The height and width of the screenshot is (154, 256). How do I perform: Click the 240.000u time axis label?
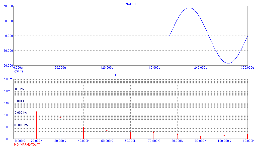(201, 68)
